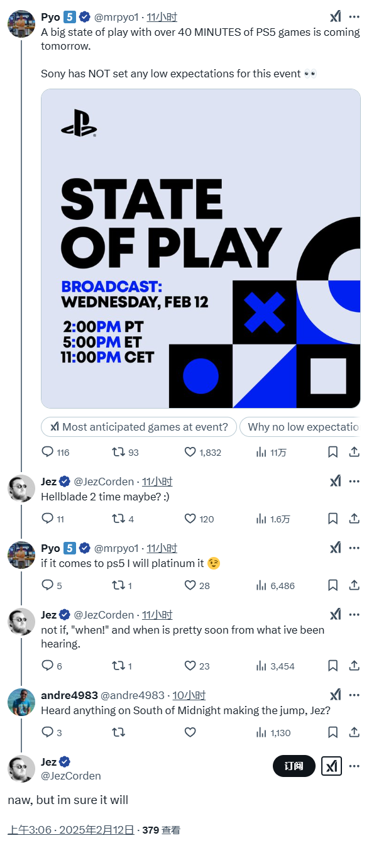
Task: Open @JezCorden handle on Hellblade reply
Action: pos(104,482)
